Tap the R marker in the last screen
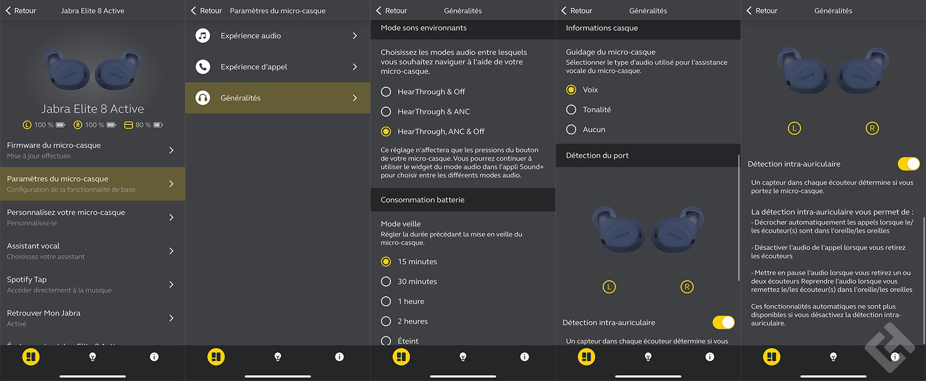The width and height of the screenshot is (926, 381). coord(872,128)
